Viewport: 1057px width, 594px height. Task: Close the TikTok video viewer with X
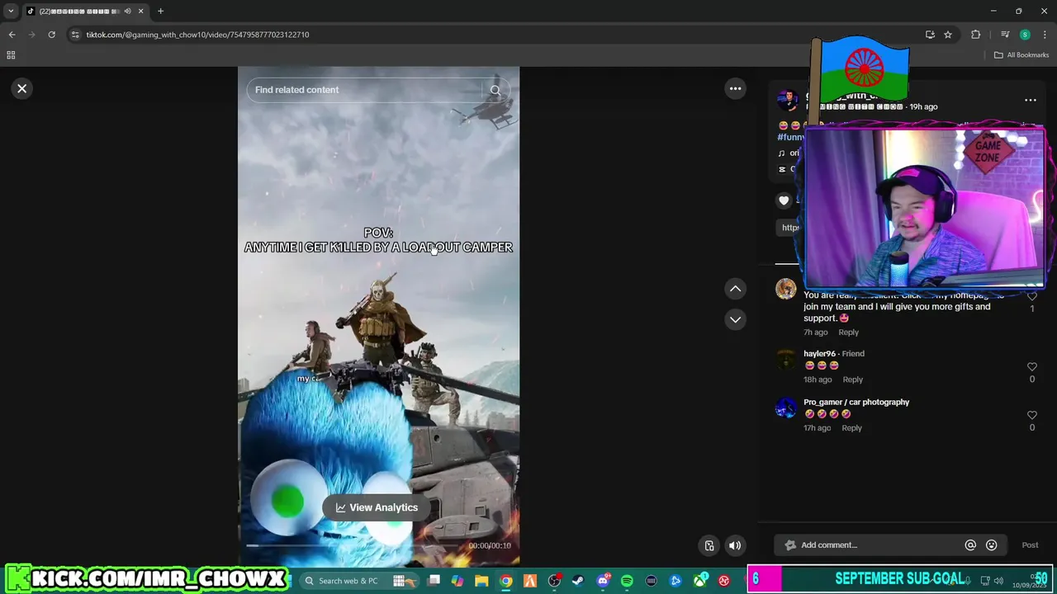22,88
